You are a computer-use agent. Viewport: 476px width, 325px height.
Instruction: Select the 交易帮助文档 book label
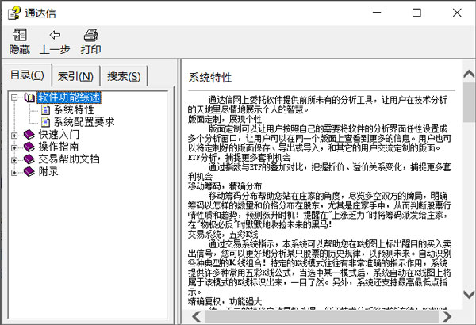(69, 159)
